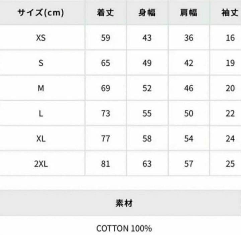The height and width of the screenshot is (235, 241).
Task: Click the 着丈 column header
Action: (105, 13)
